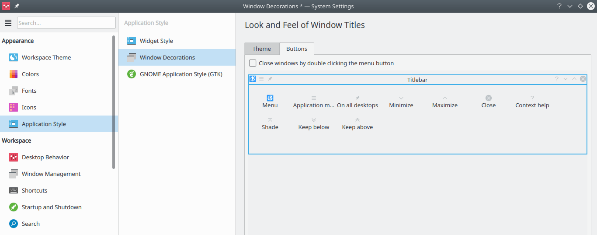Click the pin icon in the window title bar

17,6
